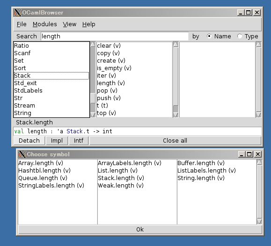Select 'top (v)' in the Stack members

pos(134,113)
